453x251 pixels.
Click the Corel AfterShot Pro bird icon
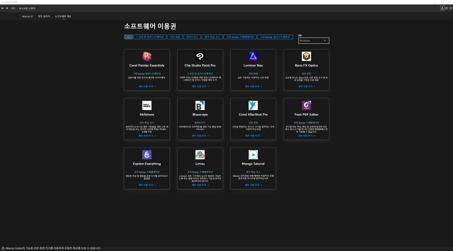coord(253,105)
